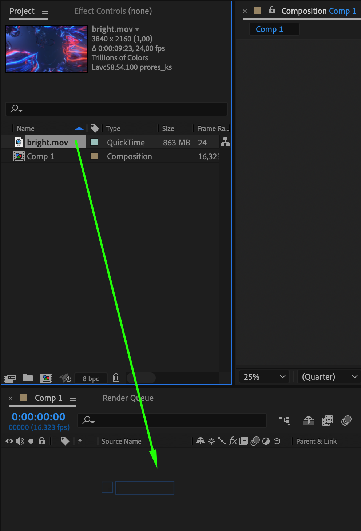Open Composition Mini-Flowchart in timeline
The width and height of the screenshot is (361, 531).
pyautogui.click(x=284, y=421)
